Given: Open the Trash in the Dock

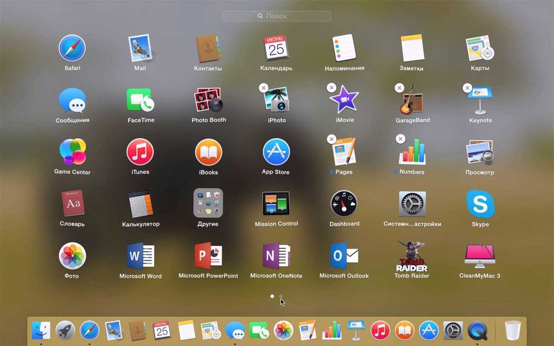Looking at the screenshot, I should (x=512, y=331).
